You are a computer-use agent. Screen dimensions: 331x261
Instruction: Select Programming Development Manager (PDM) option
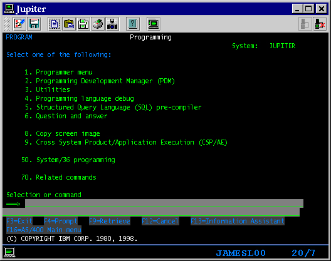tap(100, 81)
